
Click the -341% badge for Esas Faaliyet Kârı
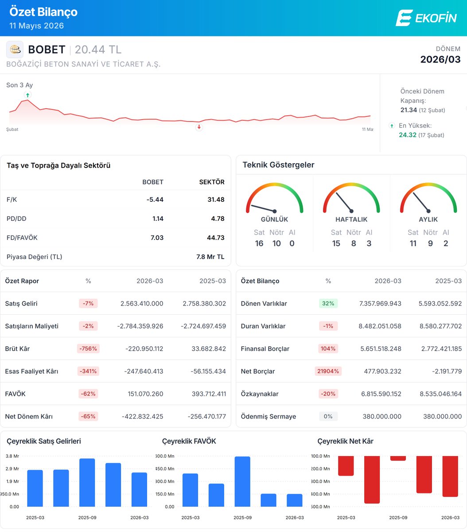(88, 371)
